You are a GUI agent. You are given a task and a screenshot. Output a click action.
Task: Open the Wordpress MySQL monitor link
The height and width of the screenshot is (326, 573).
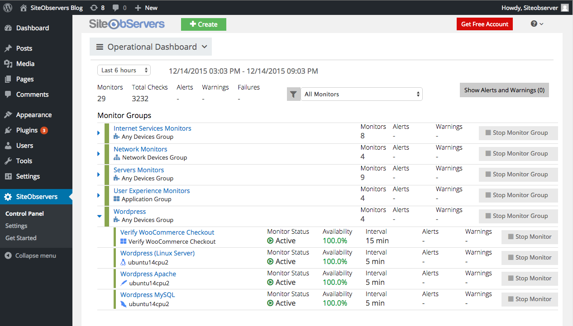(x=147, y=295)
